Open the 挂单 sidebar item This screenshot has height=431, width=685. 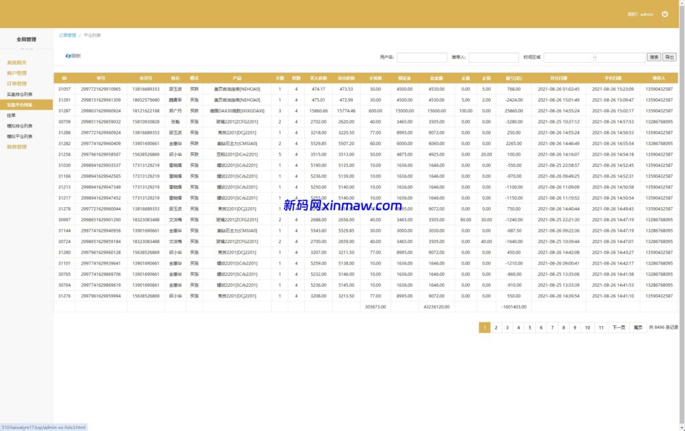[11, 115]
